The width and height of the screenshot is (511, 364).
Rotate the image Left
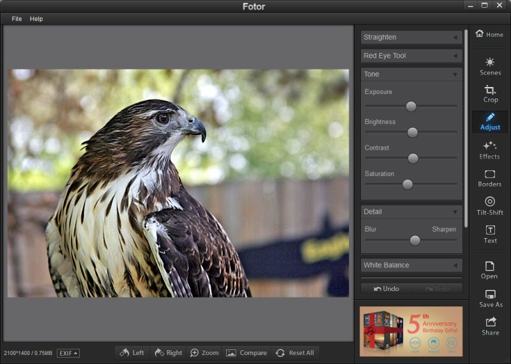point(132,352)
